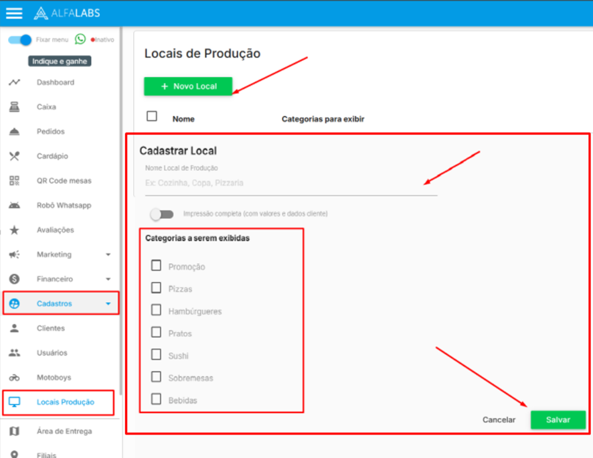Screen dimensions: 593x458
Task: Expand the Marketing submenu arrow
Action: pos(108,254)
